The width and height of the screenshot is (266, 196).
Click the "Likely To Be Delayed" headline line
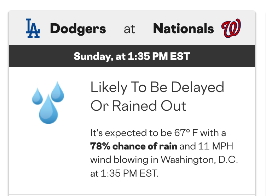coord(157,87)
